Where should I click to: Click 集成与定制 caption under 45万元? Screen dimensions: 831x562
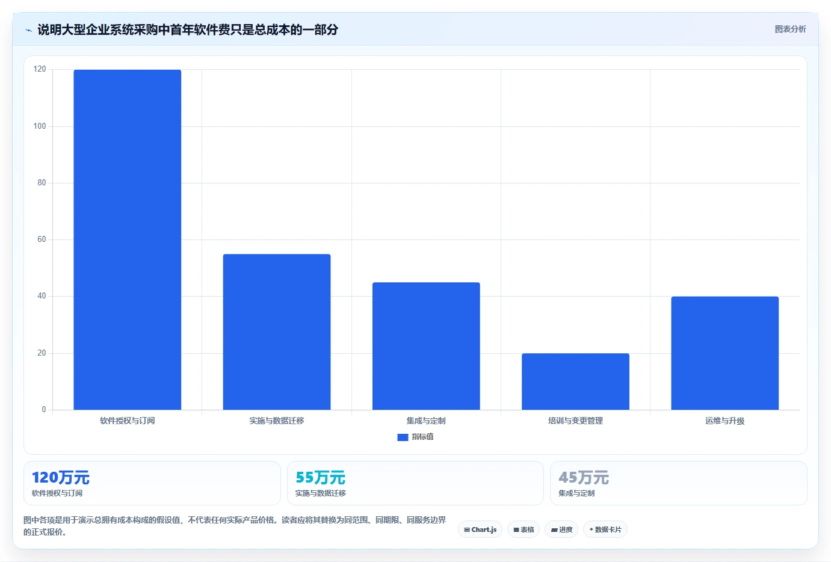coord(576,493)
